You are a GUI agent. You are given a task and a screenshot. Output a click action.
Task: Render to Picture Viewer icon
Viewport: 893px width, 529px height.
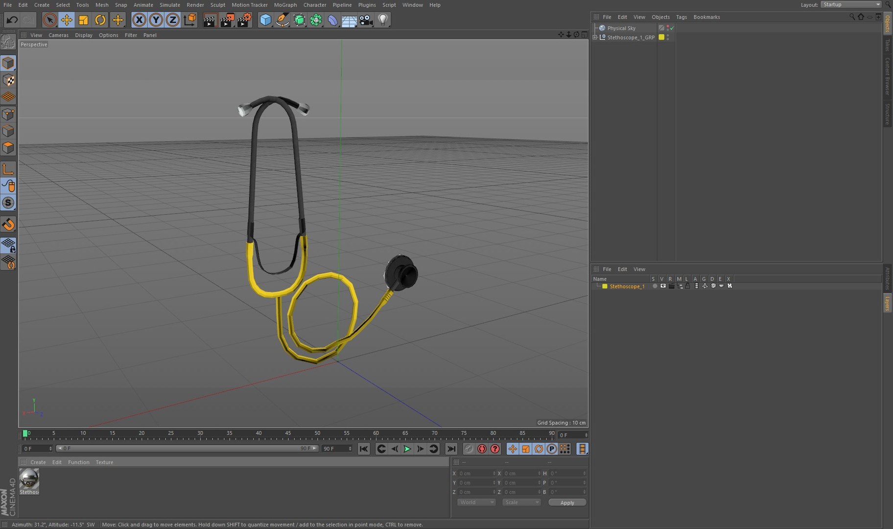[227, 20]
